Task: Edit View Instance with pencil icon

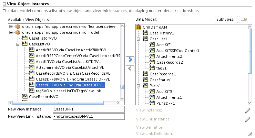Action: tap(248, 110)
